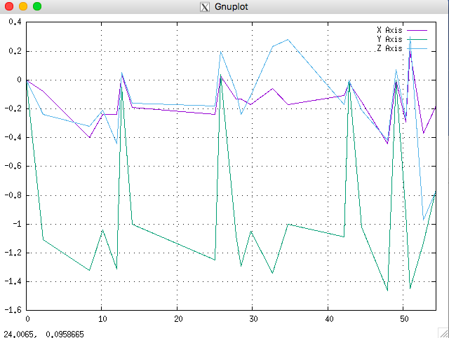Click the green zoom window button

tap(37, 6)
